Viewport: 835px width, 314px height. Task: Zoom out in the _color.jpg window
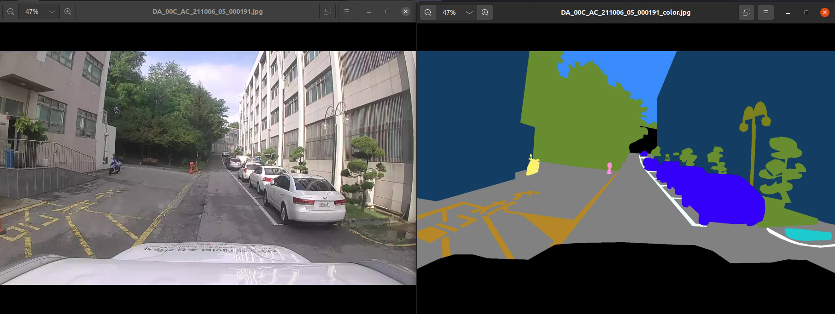point(428,12)
